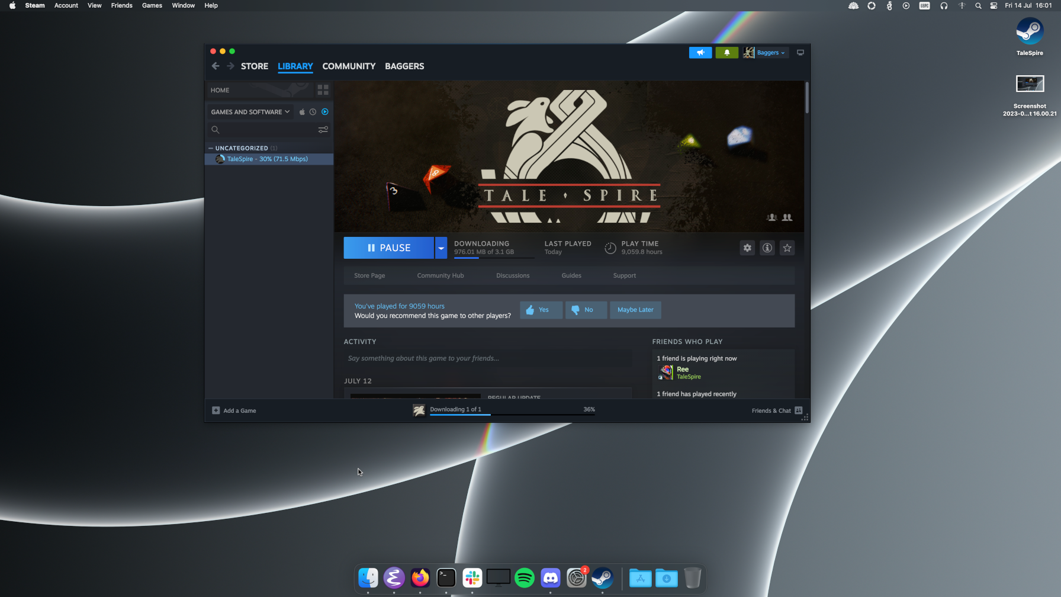Image resolution: width=1061 pixels, height=597 pixels.
Task: Recommend the game with Yes
Action: click(x=541, y=310)
